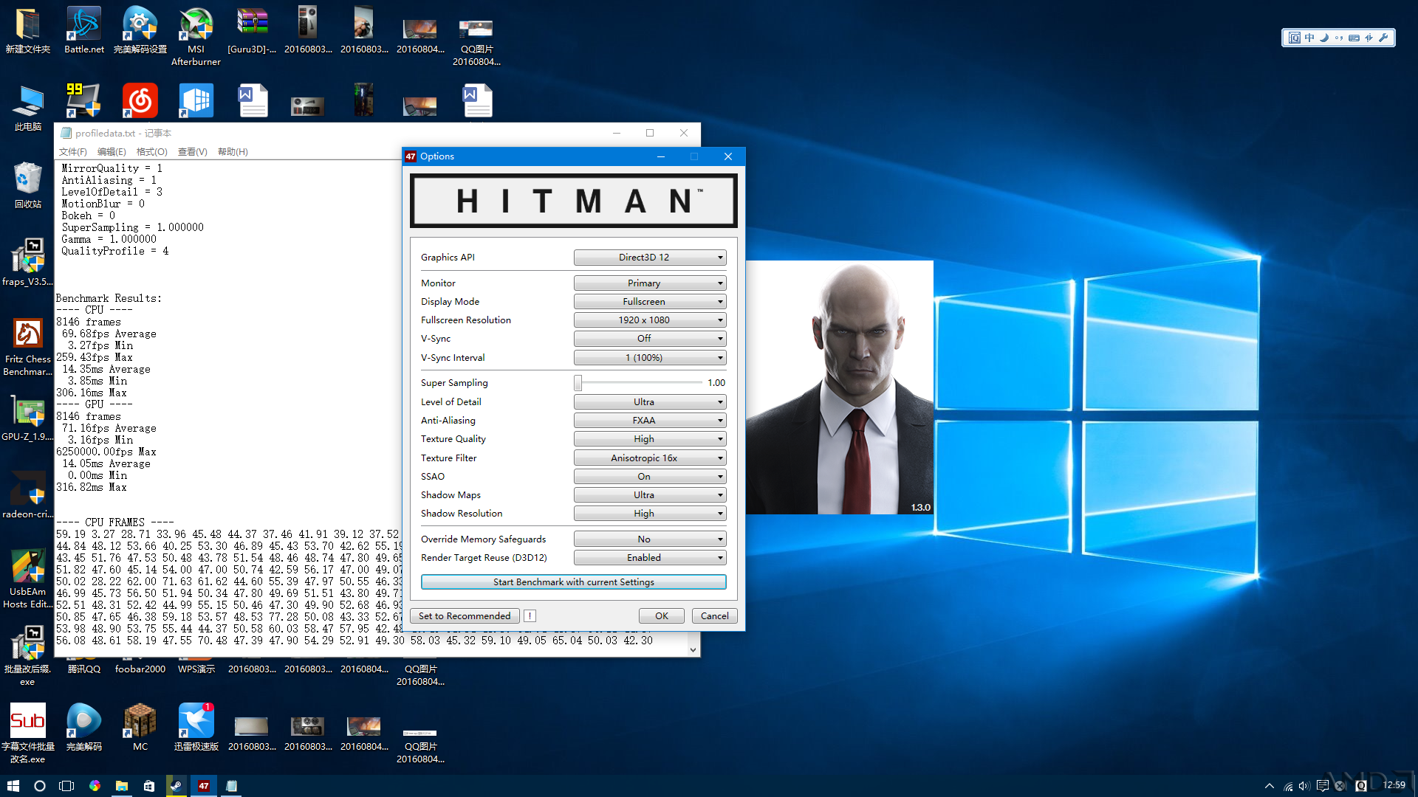Select the 完美解码 player icon
This screenshot has height=797, width=1418.
pyautogui.click(x=84, y=728)
